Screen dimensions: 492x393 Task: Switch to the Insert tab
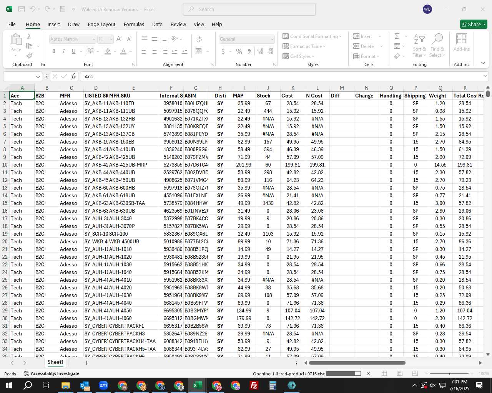54,24
